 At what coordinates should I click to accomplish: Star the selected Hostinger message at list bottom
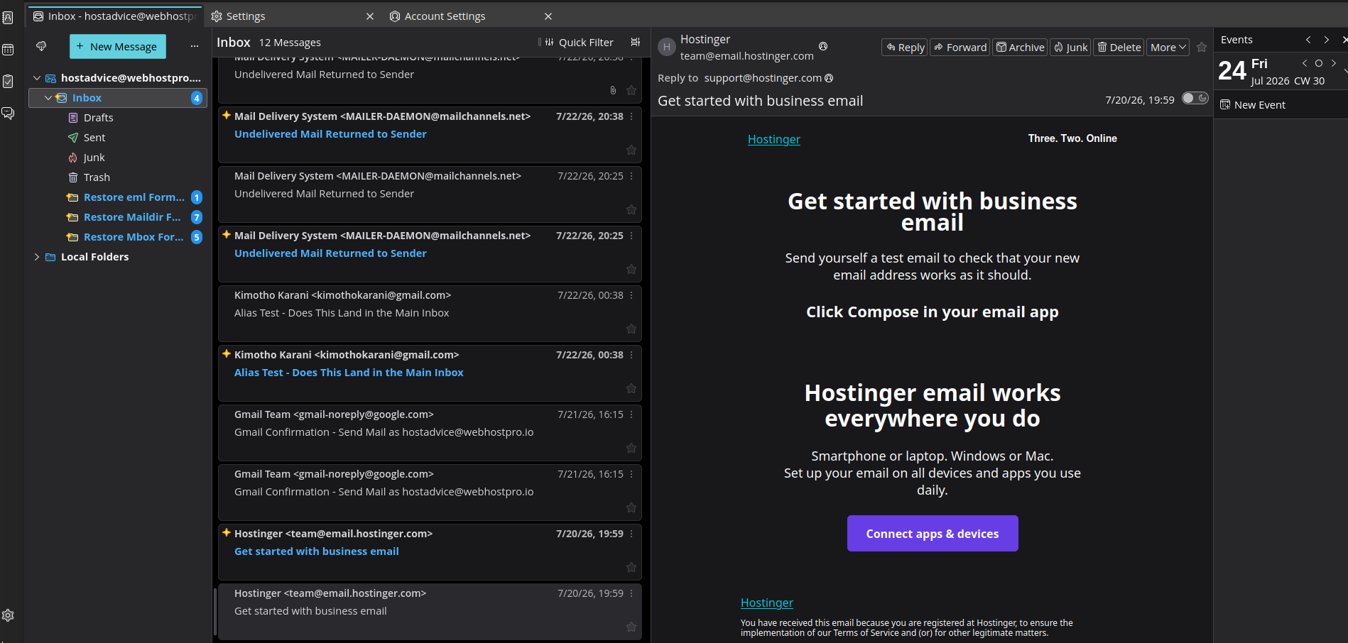pos(631,627)
